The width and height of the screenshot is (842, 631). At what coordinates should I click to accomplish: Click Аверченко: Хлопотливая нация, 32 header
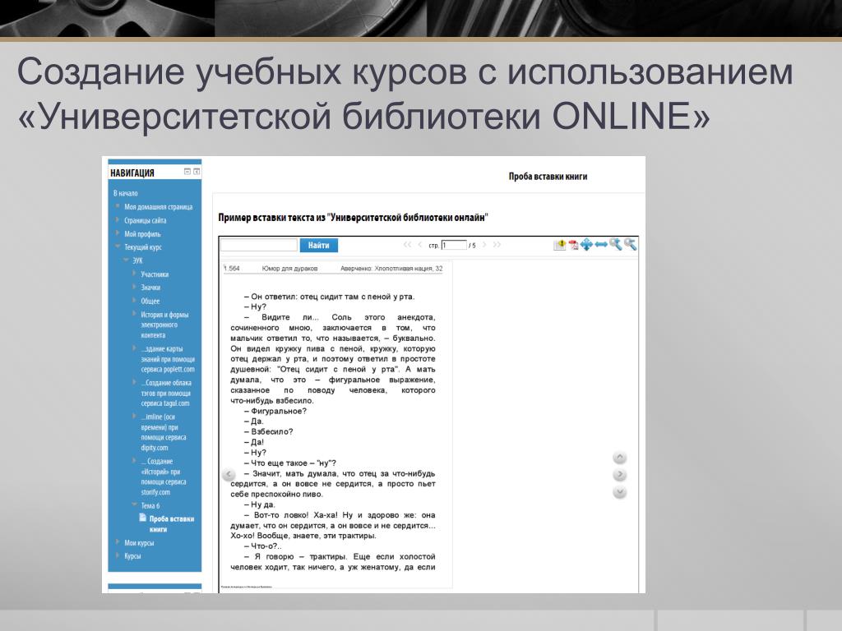click(x=391, y=269)
